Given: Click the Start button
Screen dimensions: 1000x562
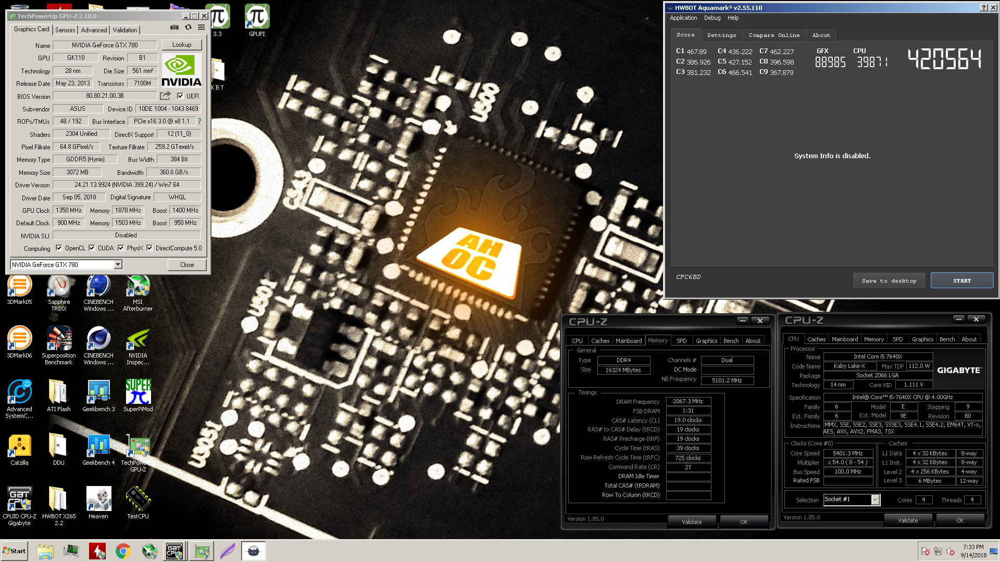Looking at the screenshot, I should coord(14,551).
